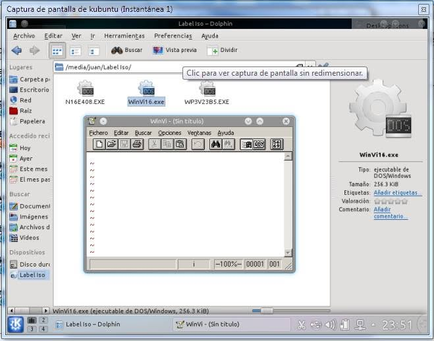
Task: Switch Dolphin to Icons view mode
Action: coord(57,51)
